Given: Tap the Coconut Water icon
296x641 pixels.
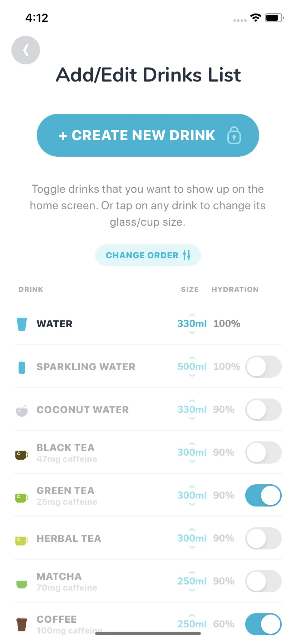Looking at the screenshot, I should [22, 411].
